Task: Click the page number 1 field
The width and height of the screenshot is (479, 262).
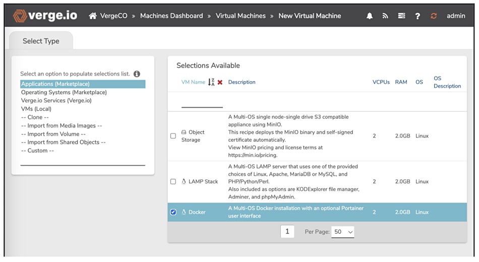Action: click(287, 231)
